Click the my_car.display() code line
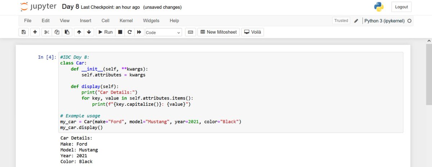 pos(81,128)
